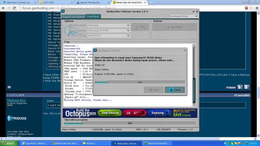
Task: Click the Medusa Box title bar icon
Action: [63, 11]
